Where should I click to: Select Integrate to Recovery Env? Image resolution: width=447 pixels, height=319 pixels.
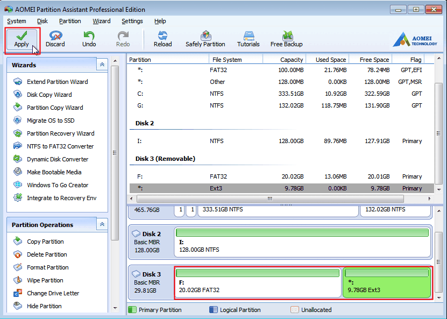tap(55, 198)
